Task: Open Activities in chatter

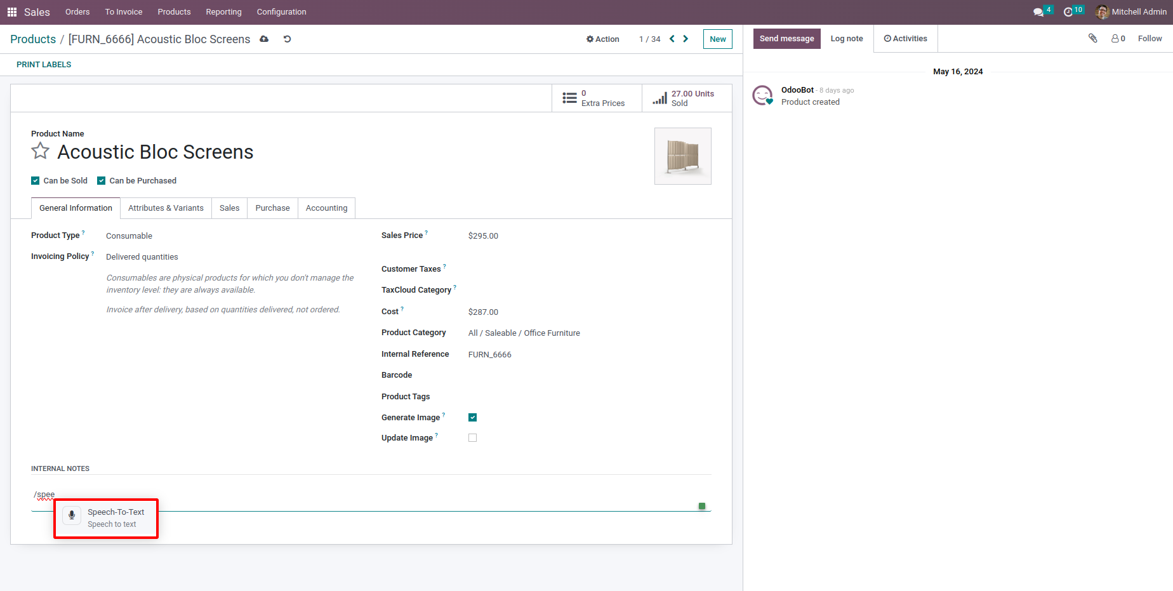Action: 906,39
